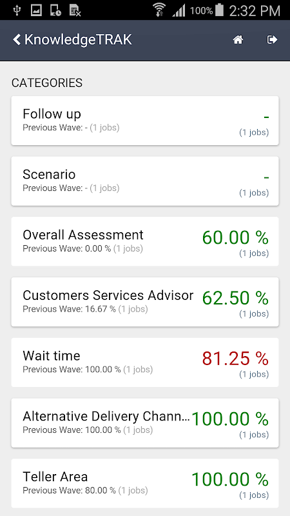Tap the battery indicator icon
Viewport: 290px width, 516px height.
(218, 10)
